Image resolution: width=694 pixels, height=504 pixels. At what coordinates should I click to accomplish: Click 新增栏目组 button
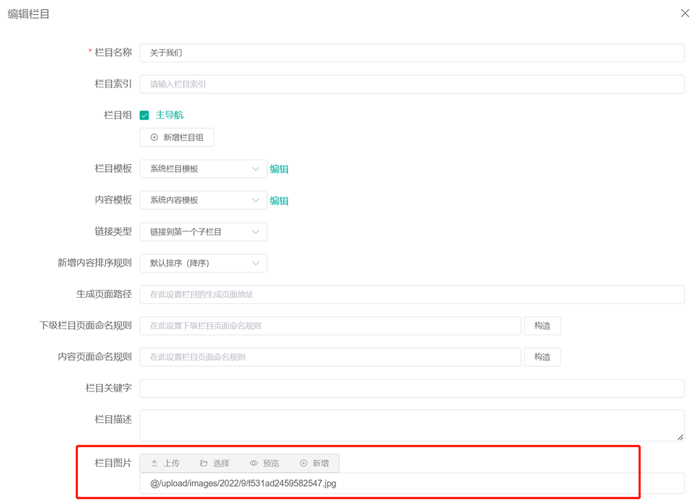(x=177, y=138)
